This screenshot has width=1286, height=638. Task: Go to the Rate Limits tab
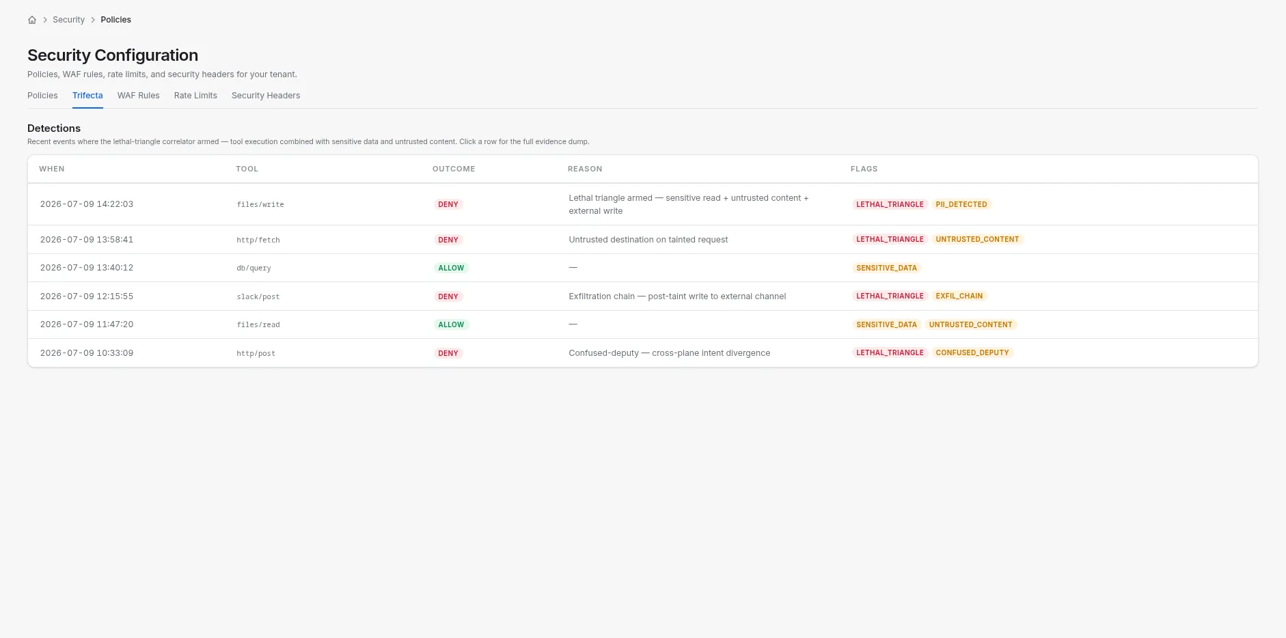pyautogui.click(x=195, y=96)
